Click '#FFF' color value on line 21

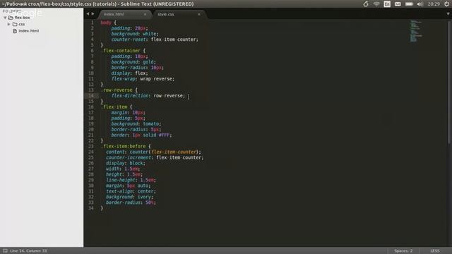pyautogui.click(x=164, y=135)
